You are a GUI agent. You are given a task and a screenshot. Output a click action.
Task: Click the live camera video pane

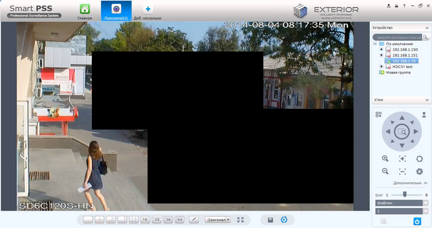pos(185,116)
